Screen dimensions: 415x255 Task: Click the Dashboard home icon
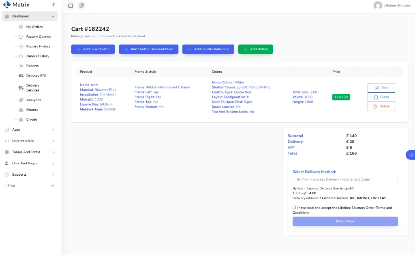click(7, 16)
